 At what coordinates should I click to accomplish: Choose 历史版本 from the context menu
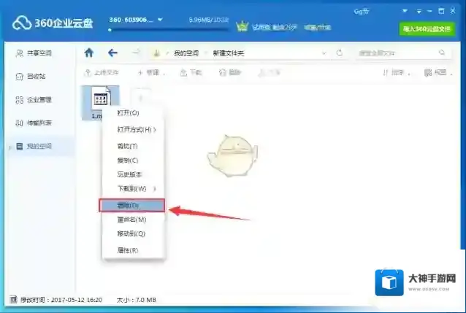point(133,174)
